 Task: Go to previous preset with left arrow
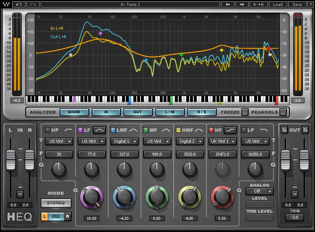click(228, 4)
